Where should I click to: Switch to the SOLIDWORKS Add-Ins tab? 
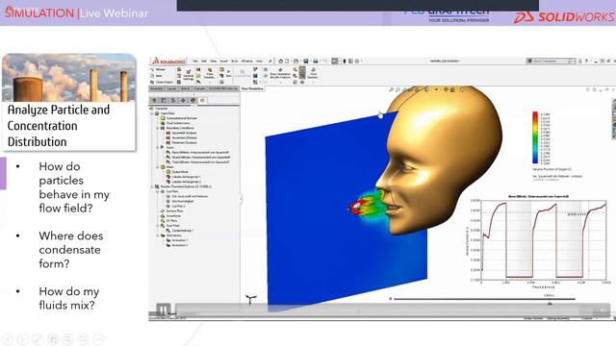(222, 88)
